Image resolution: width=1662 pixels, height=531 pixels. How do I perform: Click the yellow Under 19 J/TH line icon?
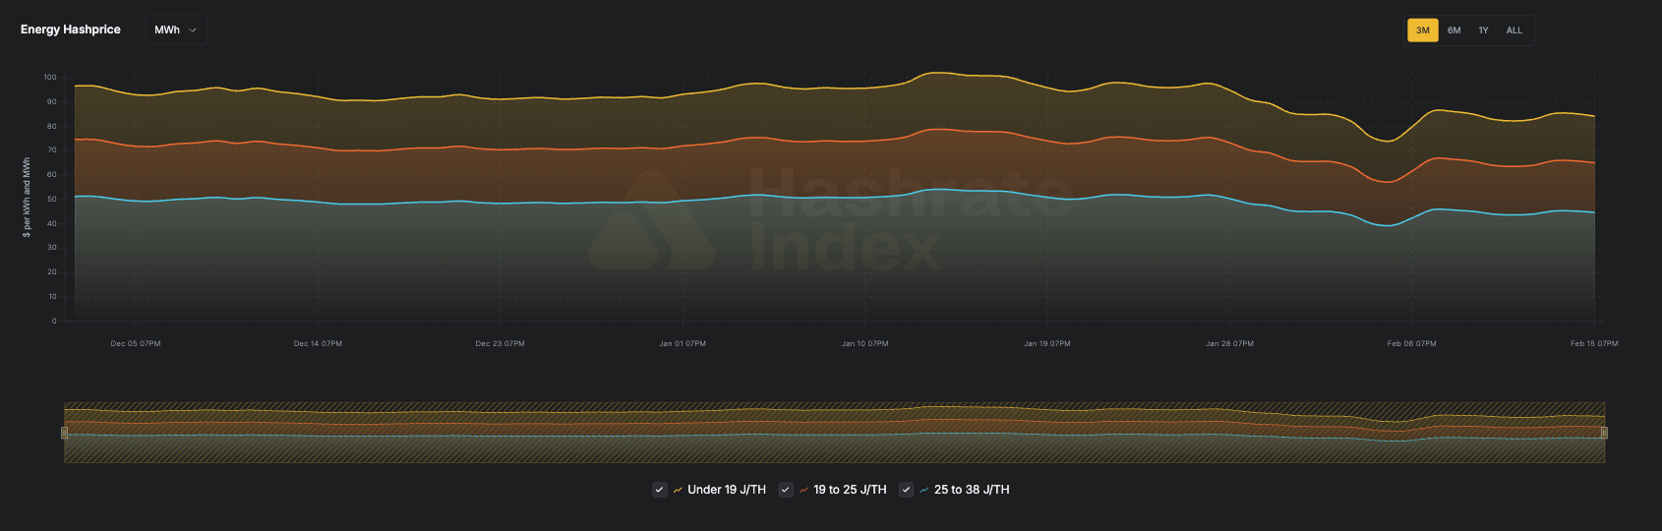click(678, 490)
